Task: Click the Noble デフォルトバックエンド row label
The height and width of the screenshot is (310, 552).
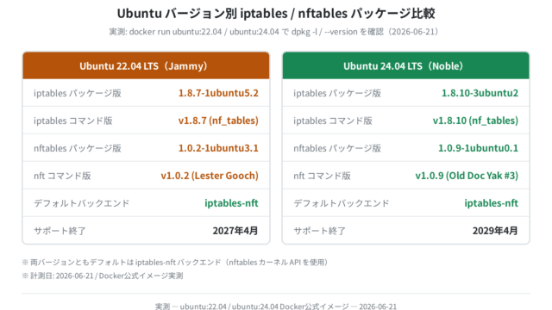Action: tap(342, 203)
